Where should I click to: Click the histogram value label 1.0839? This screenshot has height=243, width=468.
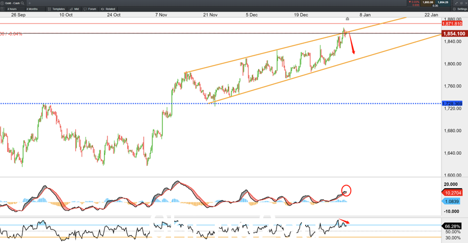click(452, 201)
